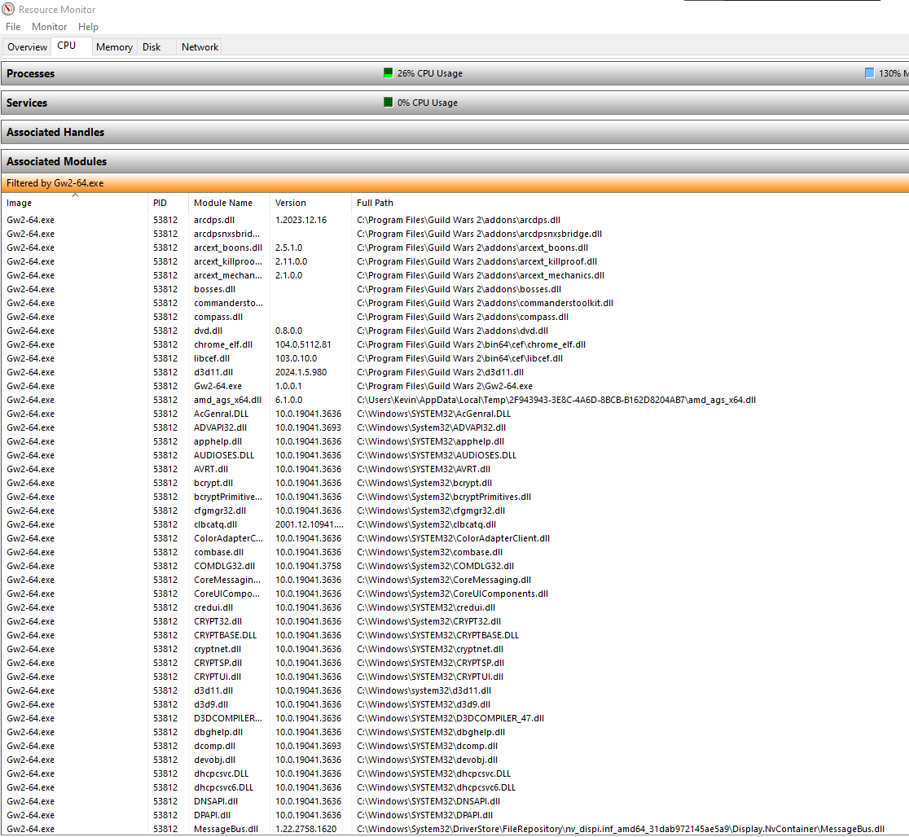Open the Help menu
909x837 pixels.
tap(88, 27)
